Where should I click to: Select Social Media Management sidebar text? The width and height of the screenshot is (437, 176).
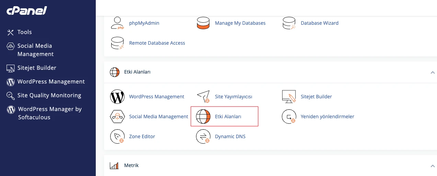click(36, 50)
